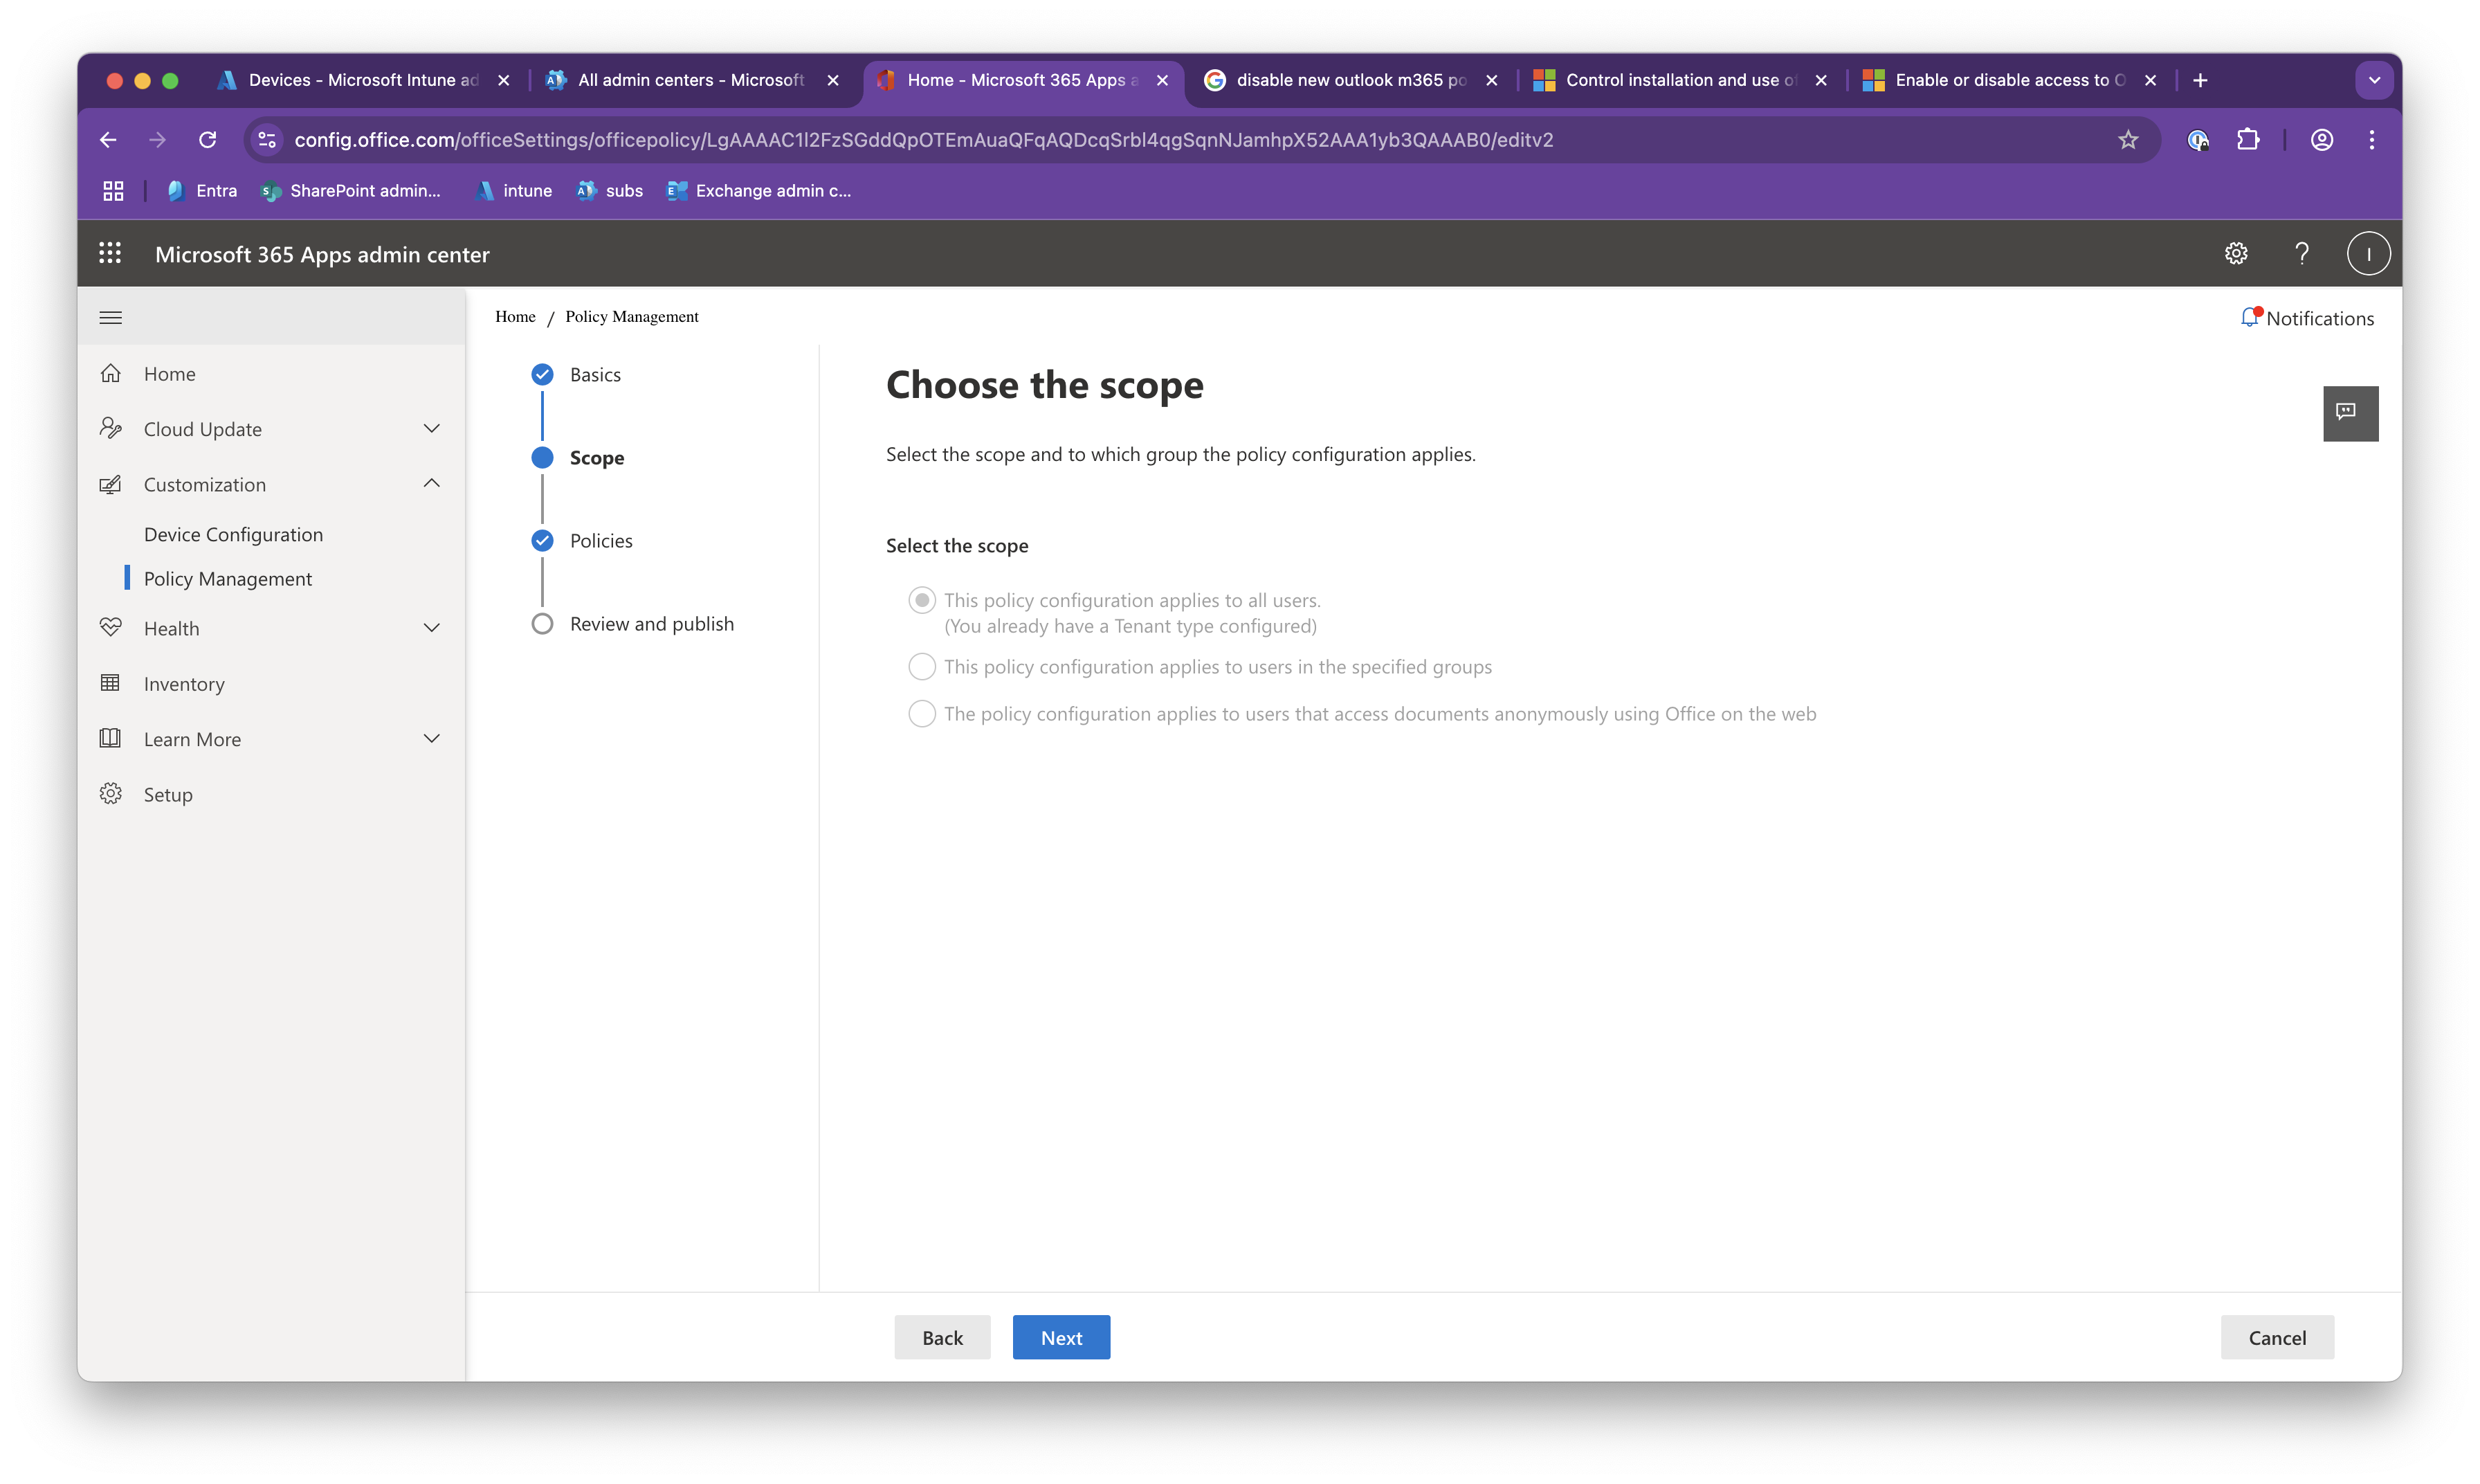Collapse Customization section chevron
2480x1484 pixels.
(432, 484)
